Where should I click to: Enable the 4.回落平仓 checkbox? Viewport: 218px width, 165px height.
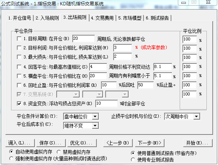coord(19,67)
